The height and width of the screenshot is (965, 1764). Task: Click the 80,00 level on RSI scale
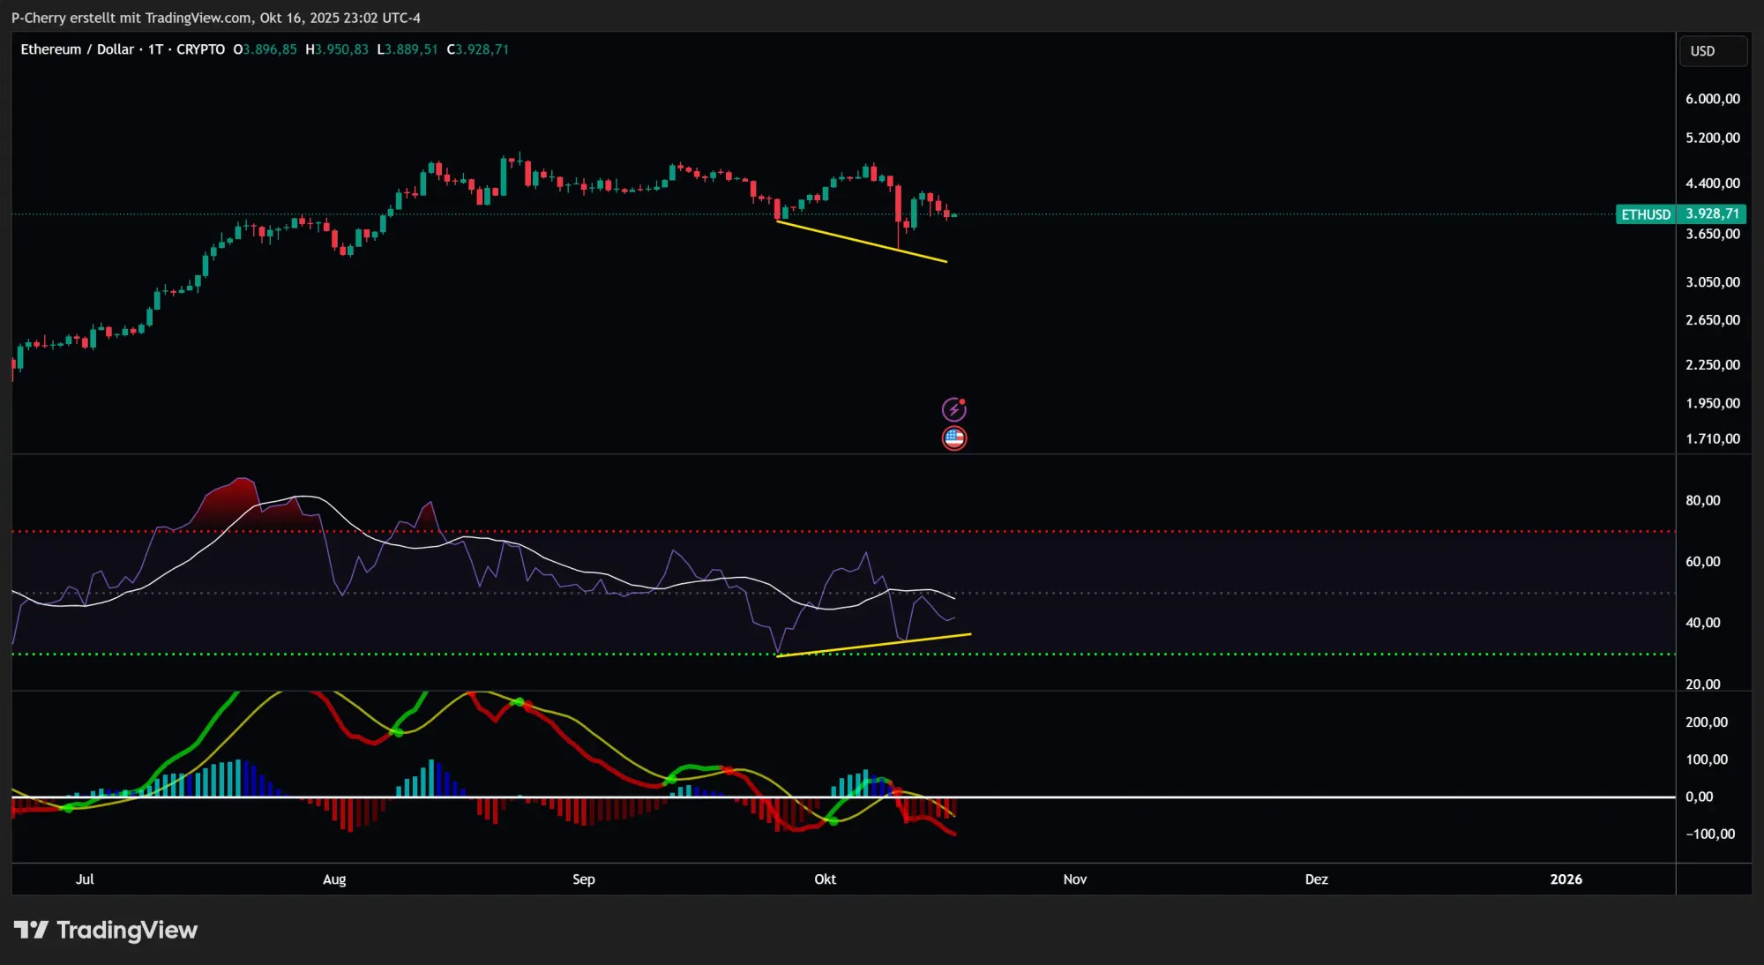1702,500
